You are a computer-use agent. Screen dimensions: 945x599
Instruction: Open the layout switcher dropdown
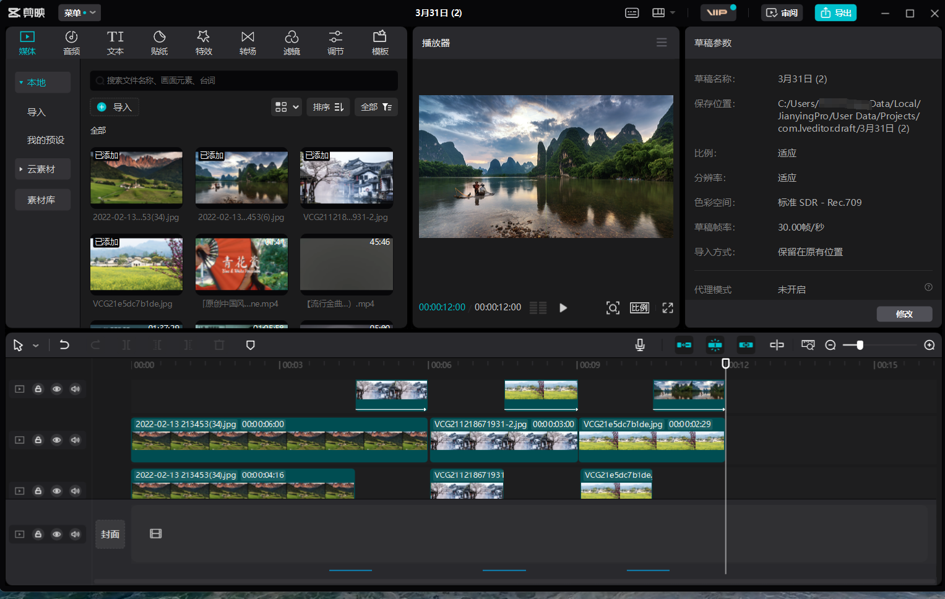pyautogui.click(x=663, y=12)
